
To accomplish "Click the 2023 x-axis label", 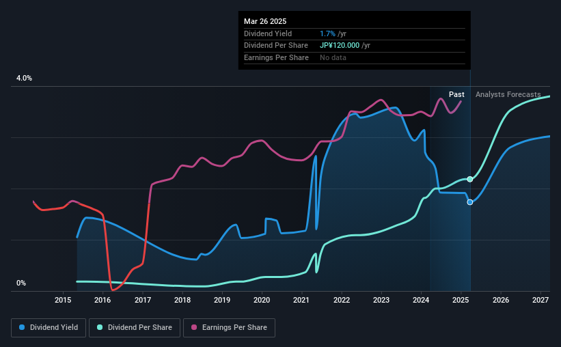I will (381, 300).
